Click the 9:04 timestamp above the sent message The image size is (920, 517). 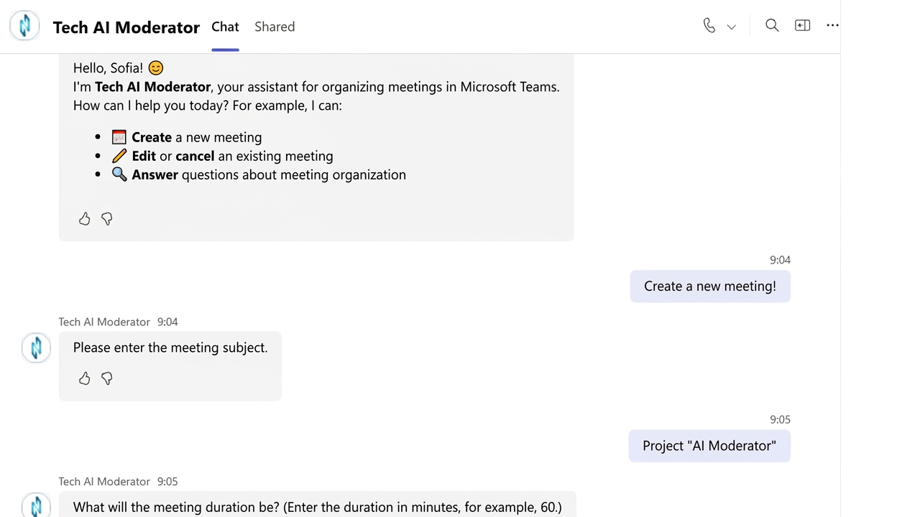[780, 260]
